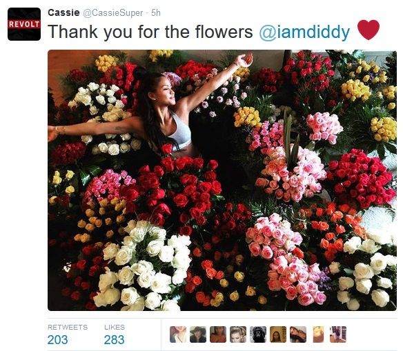
Task: Open the REVOLT profile avatar
Action: (24, 24)
